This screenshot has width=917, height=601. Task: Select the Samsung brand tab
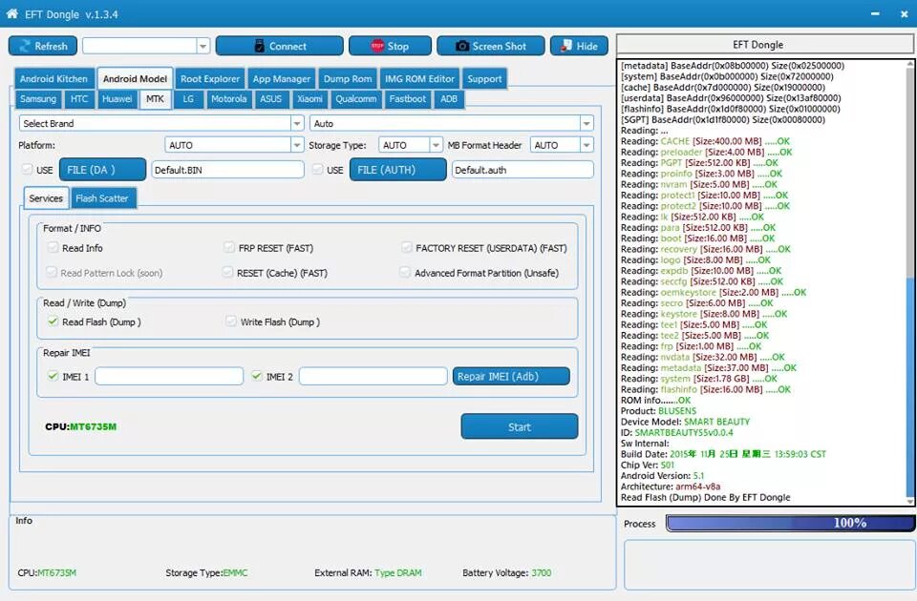click(38, 99)
